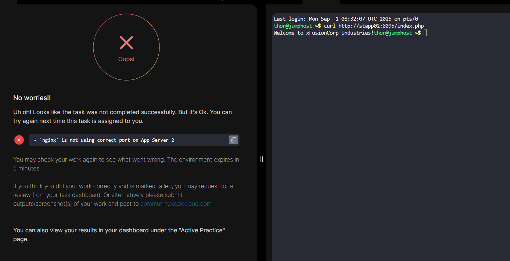
Task: Click the panel splitter handle between task and terminal
Action: pos(262,159)
